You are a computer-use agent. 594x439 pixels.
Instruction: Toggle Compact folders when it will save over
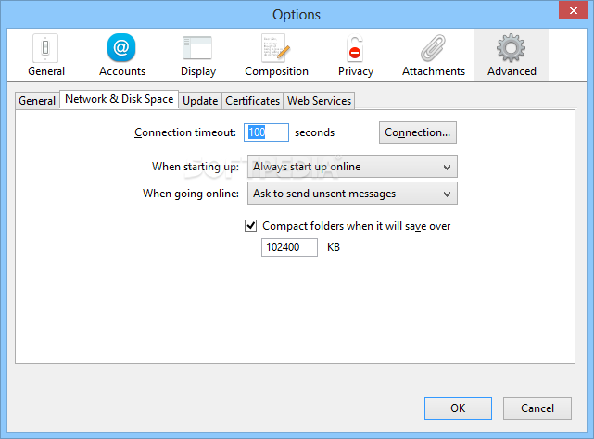coord(250,226)
